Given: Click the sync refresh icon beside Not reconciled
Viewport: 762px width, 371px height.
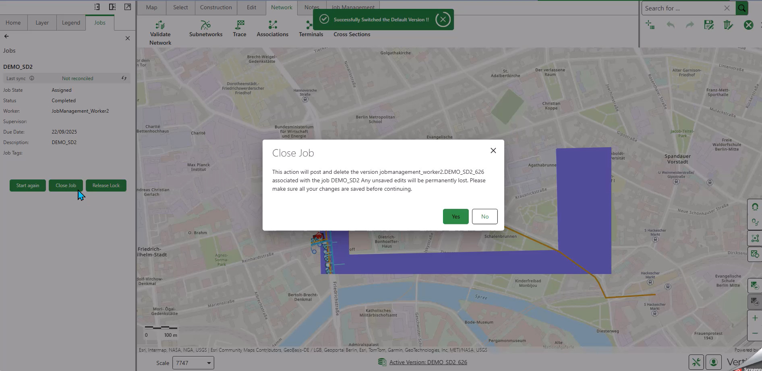Looking at the screenshot, I should click(x=124, y=78).
